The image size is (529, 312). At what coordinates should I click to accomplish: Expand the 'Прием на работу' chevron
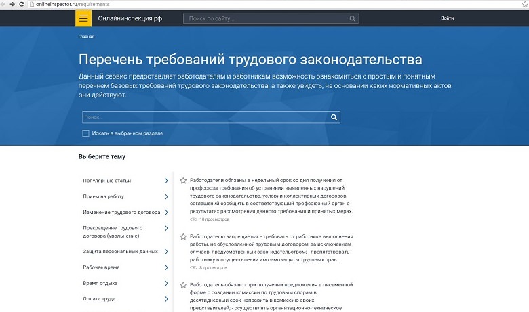point(166,196)
